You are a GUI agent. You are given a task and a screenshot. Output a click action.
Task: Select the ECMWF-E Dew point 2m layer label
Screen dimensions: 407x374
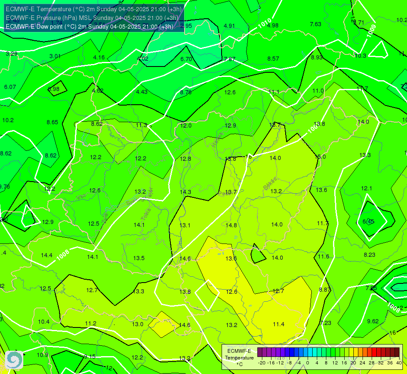[x=89, y=27]
